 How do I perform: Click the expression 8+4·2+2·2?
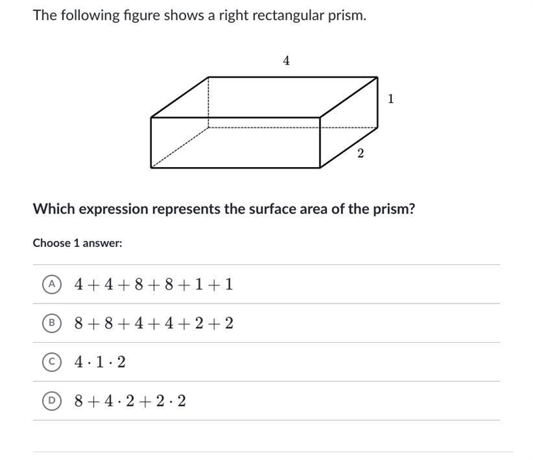(130, 401)
